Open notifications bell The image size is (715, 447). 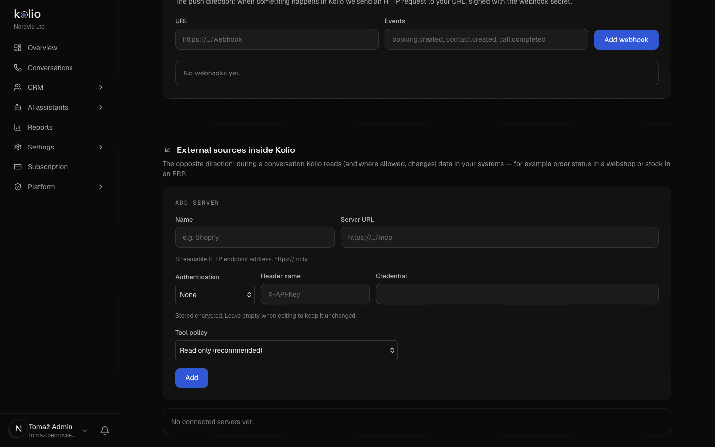point(105,431)
